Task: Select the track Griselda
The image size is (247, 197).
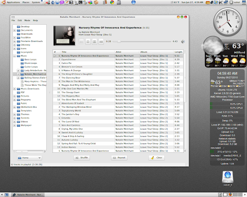Action: click(x=118, y=118)
